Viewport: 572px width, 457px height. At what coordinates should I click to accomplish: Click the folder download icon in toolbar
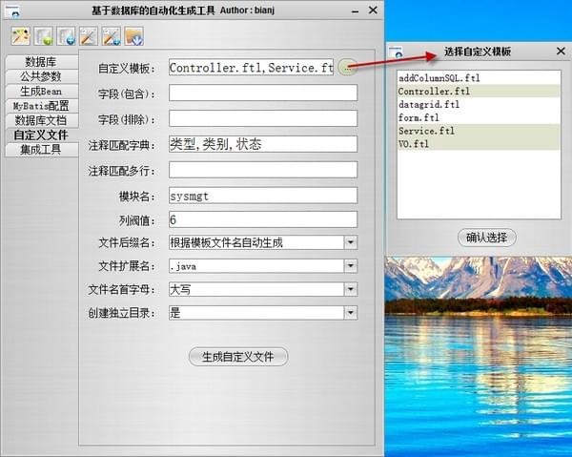click(134, 37)
